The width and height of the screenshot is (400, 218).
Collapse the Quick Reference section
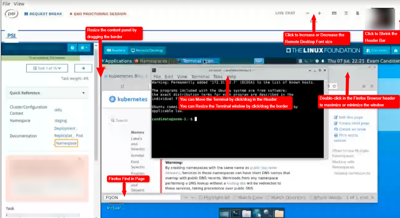coord(83,93)
